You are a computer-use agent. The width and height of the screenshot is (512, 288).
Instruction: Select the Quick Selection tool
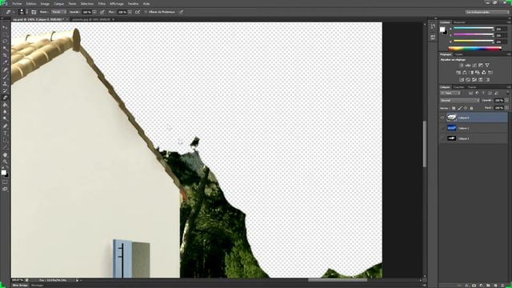(5, 48)
